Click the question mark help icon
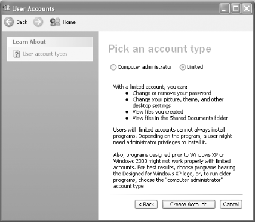Viewport: 255px width, 222px height. pyautogui.click(x=17, y=54)
